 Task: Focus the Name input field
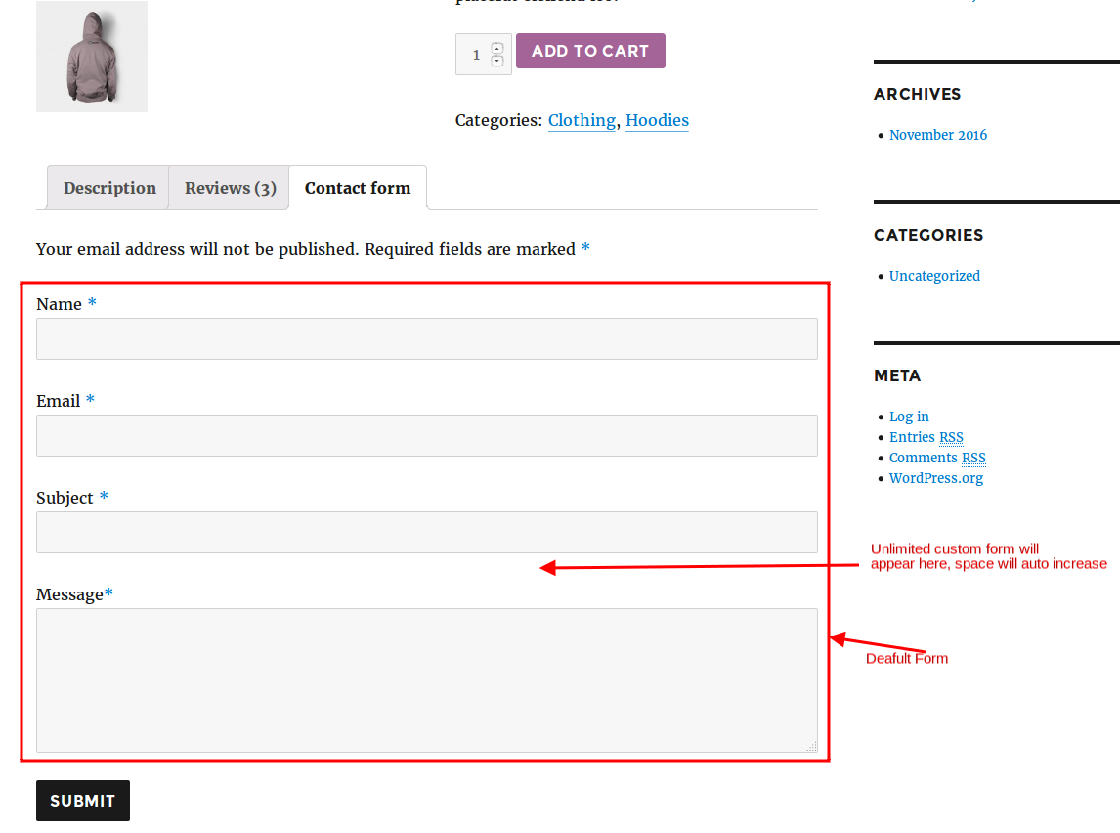click(x=426, y=338)
